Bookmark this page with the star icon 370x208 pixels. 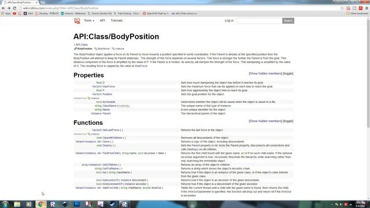(x=342, y=8)
